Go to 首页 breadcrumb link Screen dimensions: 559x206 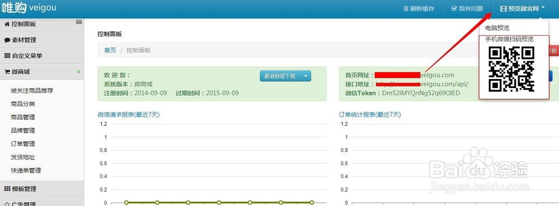pos(110,50)
